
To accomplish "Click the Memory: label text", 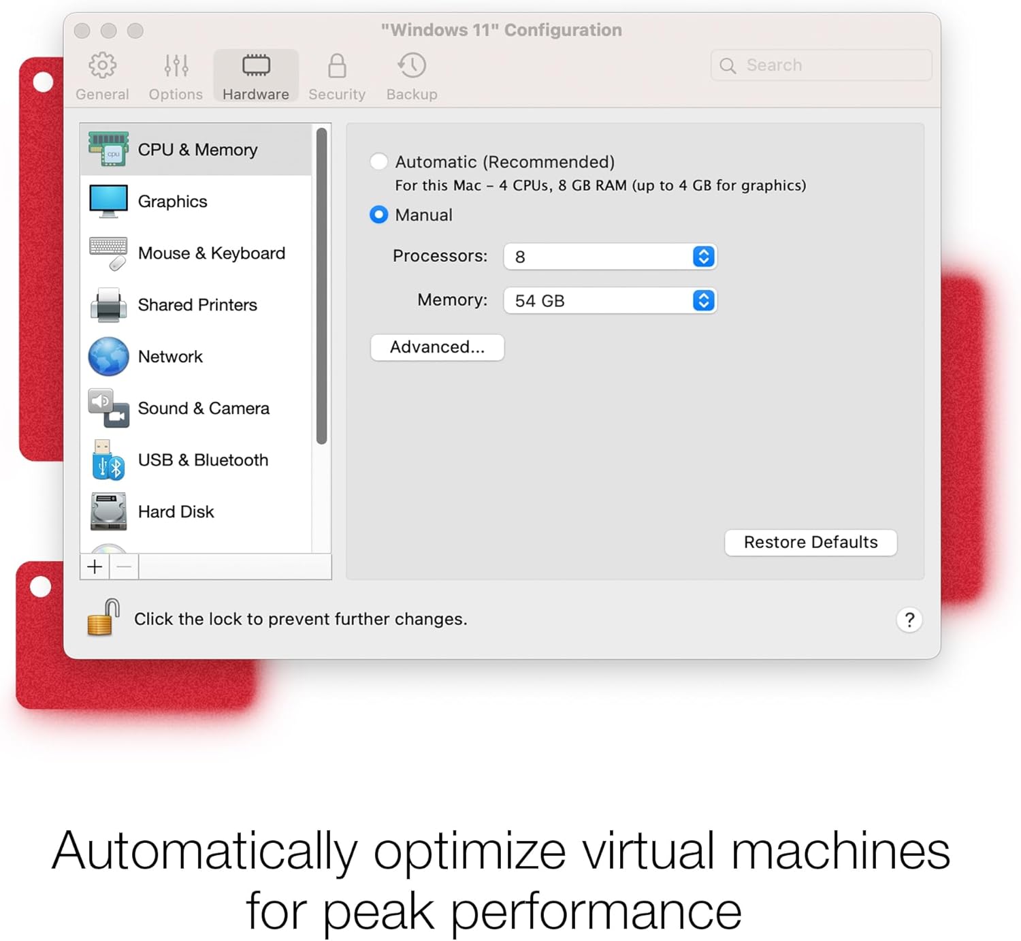I will (x=453, y=300).
